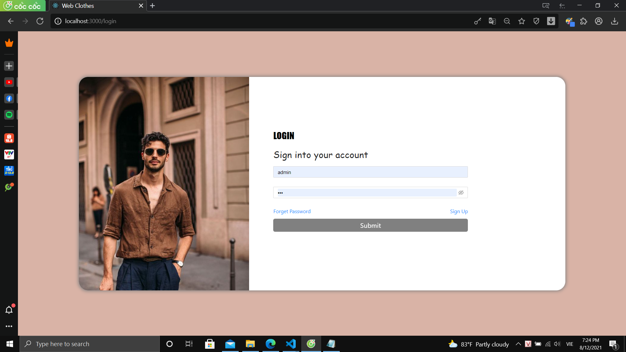The image size is (626, 352).
Task: Open the user profile icon
Action: click(599, 21)
